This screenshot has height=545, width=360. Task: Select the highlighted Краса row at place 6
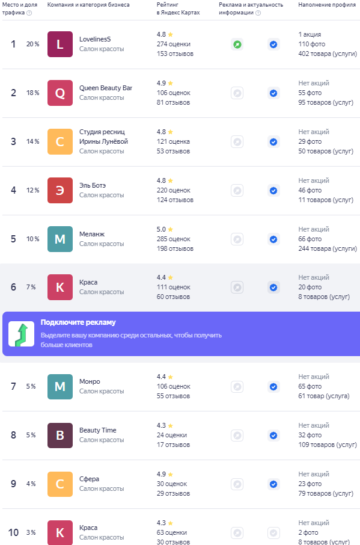click(180, 287)
